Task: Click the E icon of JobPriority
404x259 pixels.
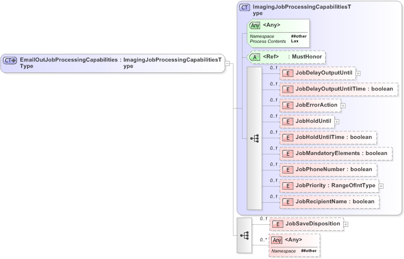Action: 287,186
